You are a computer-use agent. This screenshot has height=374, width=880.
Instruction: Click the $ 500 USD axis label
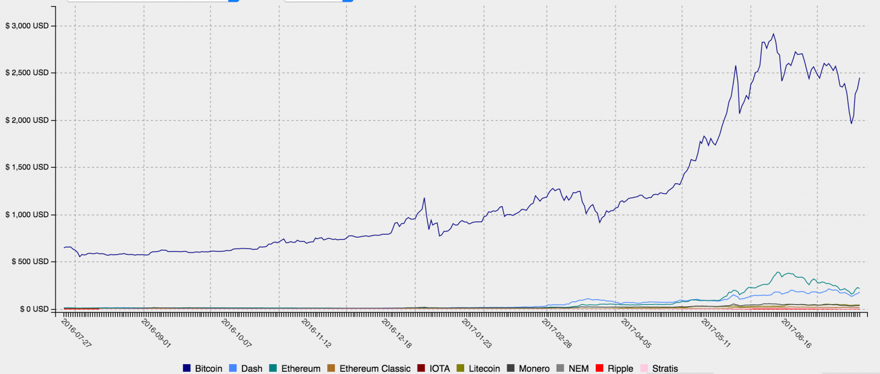30,261
